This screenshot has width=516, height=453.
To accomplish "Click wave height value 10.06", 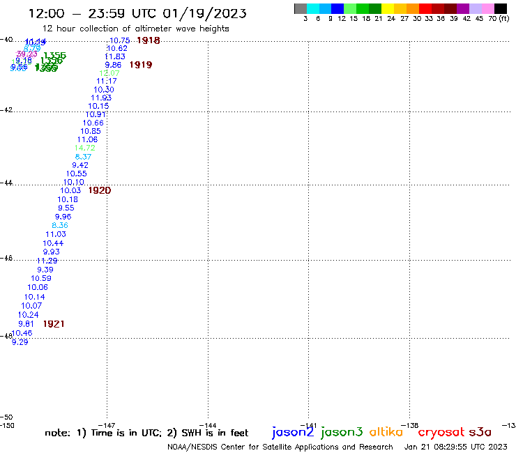I will pyautogui.click(x=38, y=287).
